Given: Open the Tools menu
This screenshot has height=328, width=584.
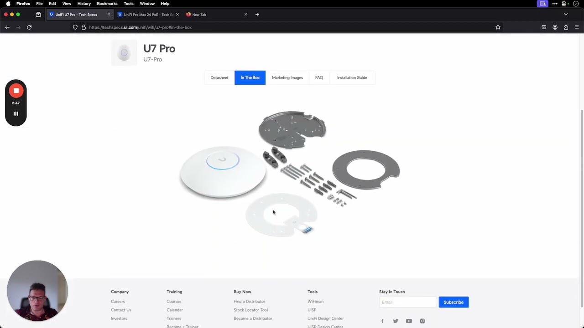Looking at the screenshot, I should click(x=129, y=4).
